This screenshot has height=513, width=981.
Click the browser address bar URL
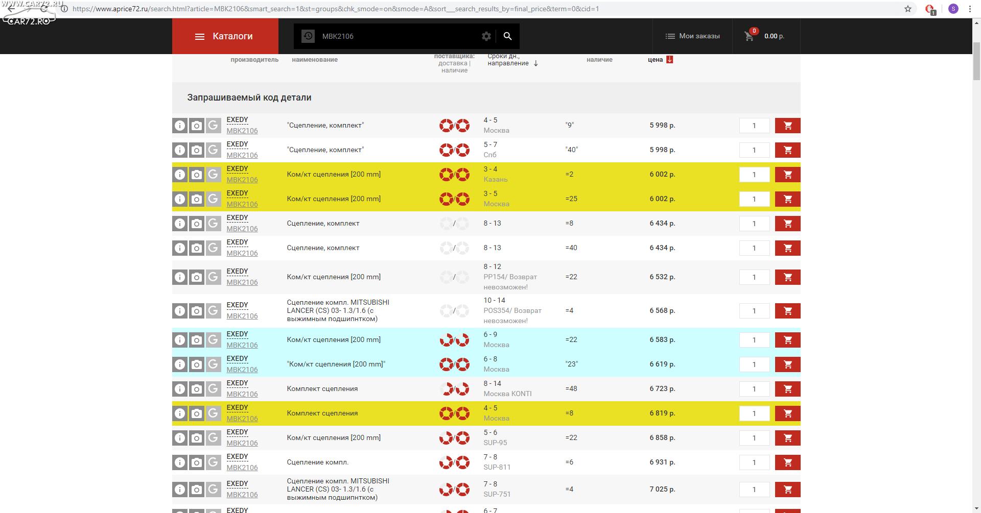point(336,9)
